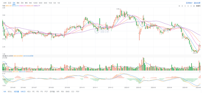This screenshot has height=93, width=202.
Task: Open 区间统计 range statistics
Action: 189,3
